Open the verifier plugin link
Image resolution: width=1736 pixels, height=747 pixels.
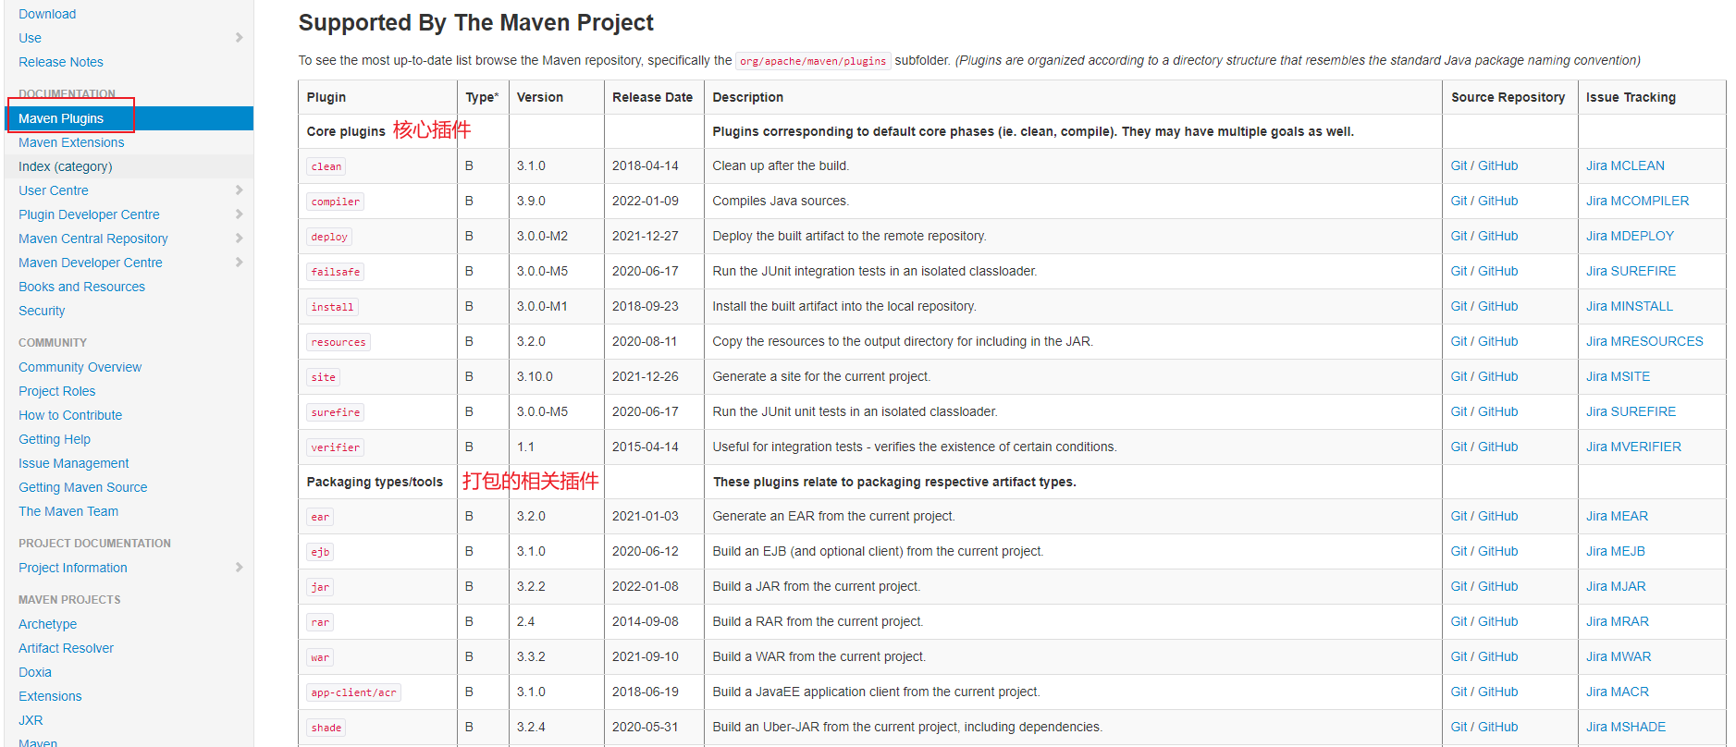(x=336, y=447)
